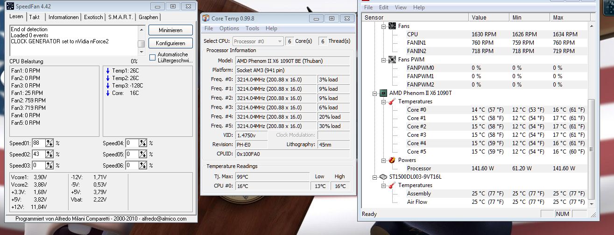Click the Speed01 value field showing 88
This screenshot has height=235, width=614.
coord(39,143)
